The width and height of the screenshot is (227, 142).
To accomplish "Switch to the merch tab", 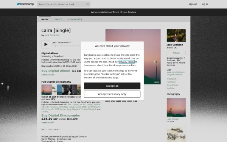I will pos(58,19).
